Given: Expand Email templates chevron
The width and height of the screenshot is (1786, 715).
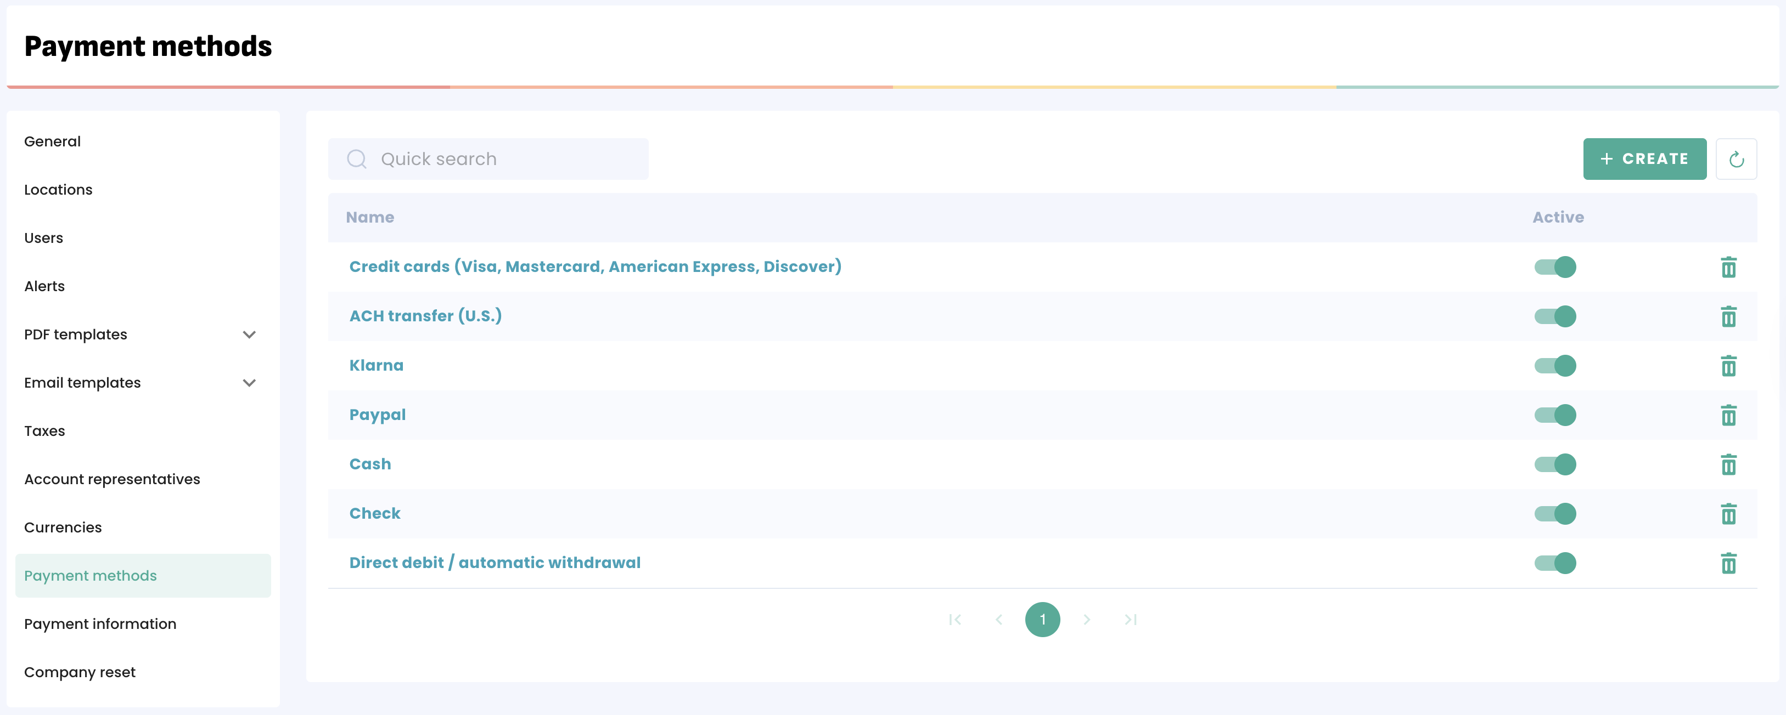Looking at the screenshot, I should [x=249, y=383].
